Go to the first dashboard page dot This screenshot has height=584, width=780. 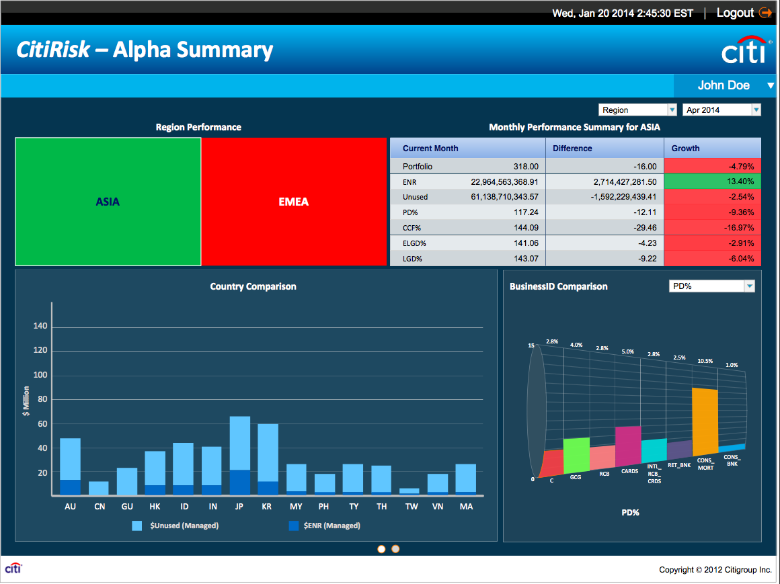click(x=381, y=548)
